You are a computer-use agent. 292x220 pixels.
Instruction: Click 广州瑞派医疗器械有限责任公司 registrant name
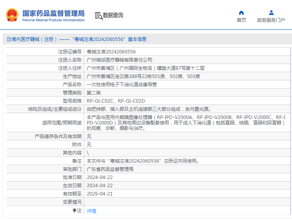coord(120,60)
